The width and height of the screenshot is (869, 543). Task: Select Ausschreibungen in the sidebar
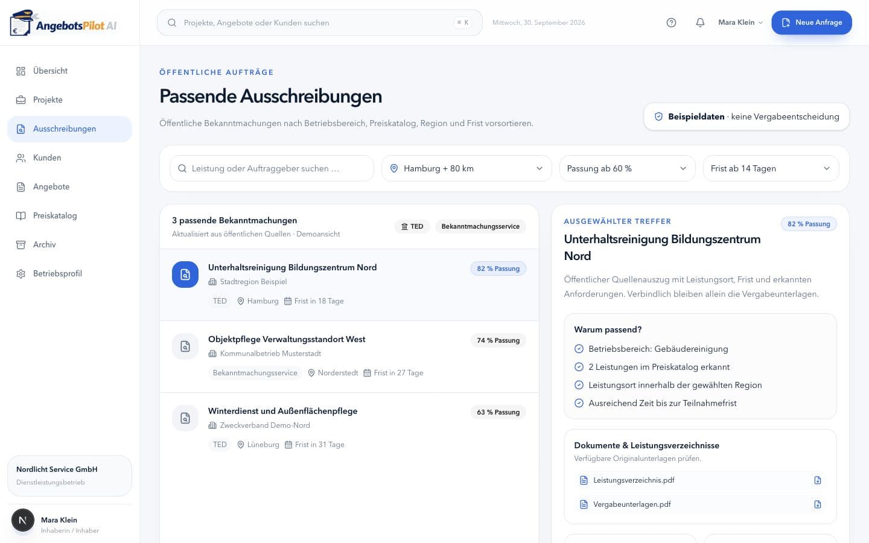(x=69, y=129)
